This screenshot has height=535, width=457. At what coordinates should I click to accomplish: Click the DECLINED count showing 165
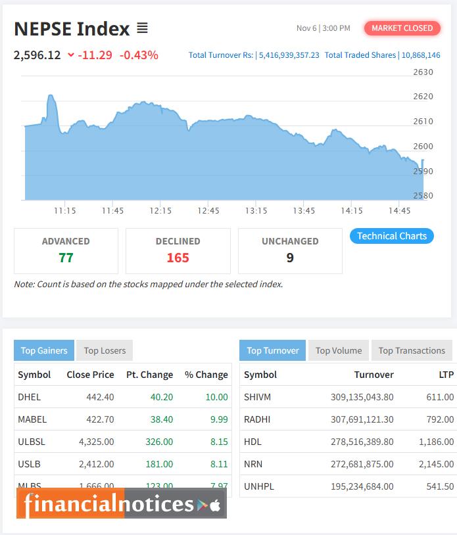point(178,250)
